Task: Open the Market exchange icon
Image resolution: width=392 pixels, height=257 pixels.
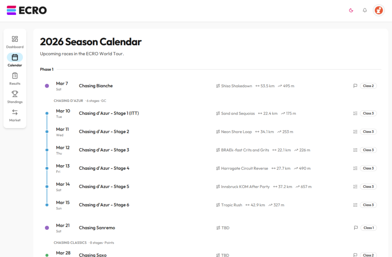Action: coord(15,113)
